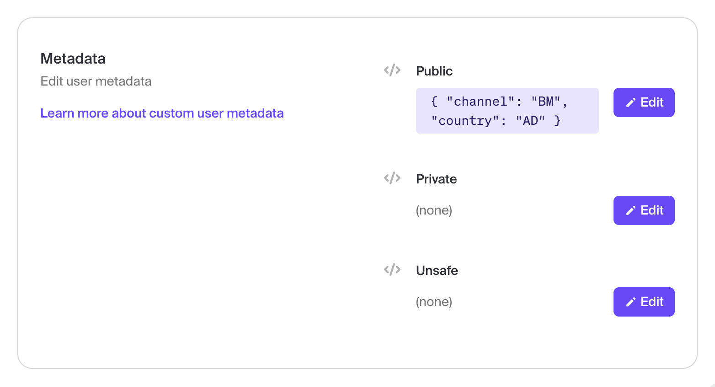Click the Unsafe section label
Viewport: 715px width, 387px height.
click(x=437, y=270)
